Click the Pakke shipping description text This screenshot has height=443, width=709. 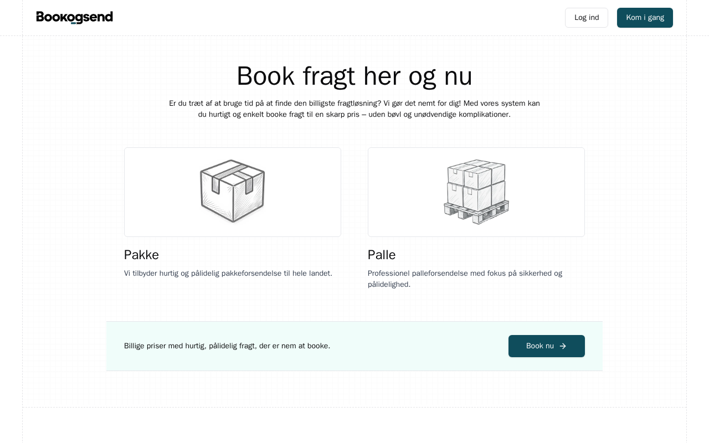[x=228, y=273]
